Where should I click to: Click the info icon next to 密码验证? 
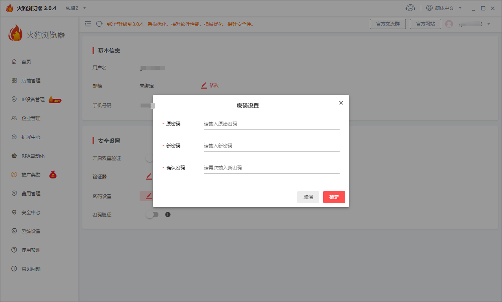coord(168,215)
